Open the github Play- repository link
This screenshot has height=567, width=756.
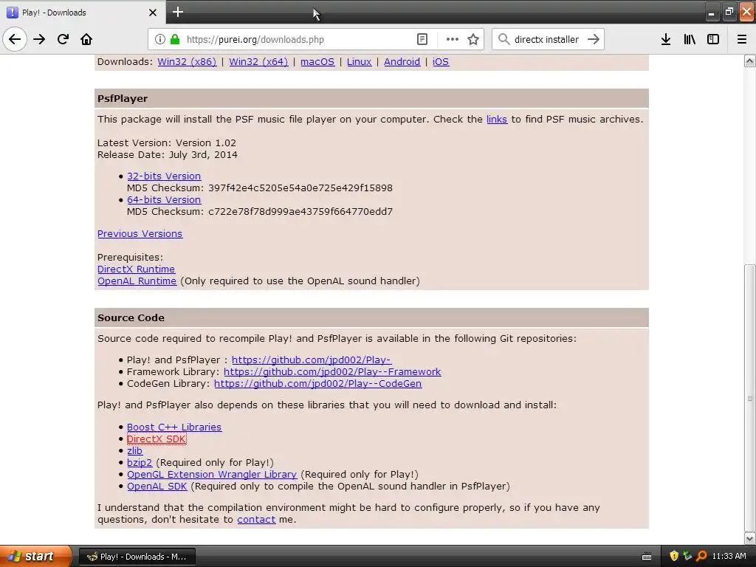312,360
